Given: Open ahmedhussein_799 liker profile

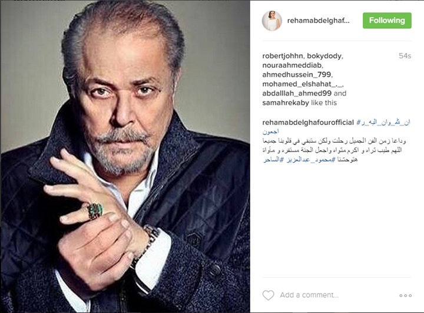Looking at the screenshot, I should [x=297, y=74].
